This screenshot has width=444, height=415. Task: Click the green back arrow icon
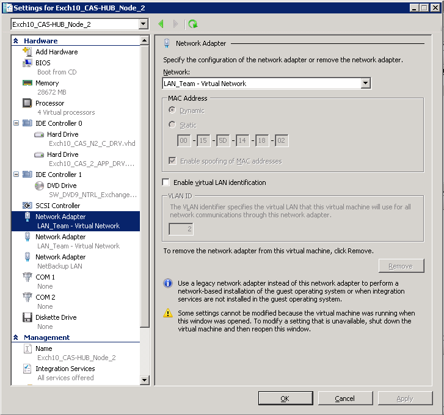point(161,24)
